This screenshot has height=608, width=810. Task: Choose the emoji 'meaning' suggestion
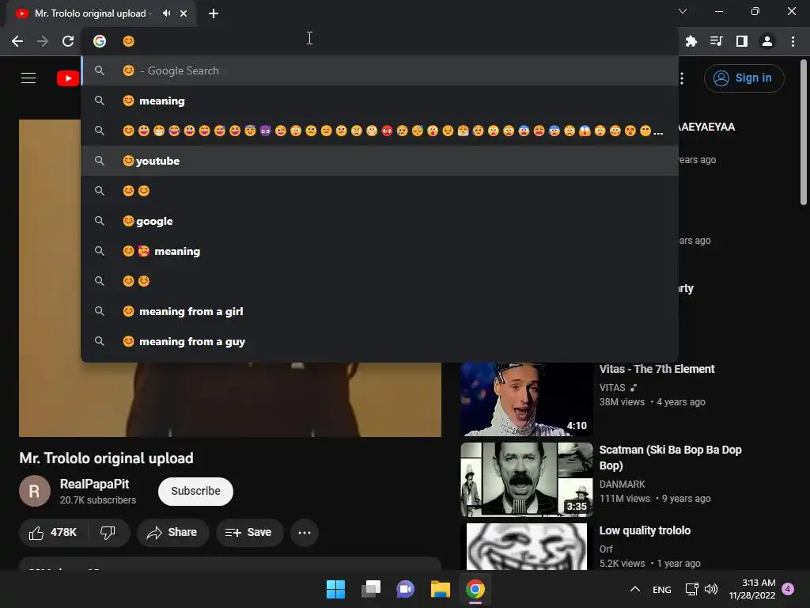click(380, 101)
